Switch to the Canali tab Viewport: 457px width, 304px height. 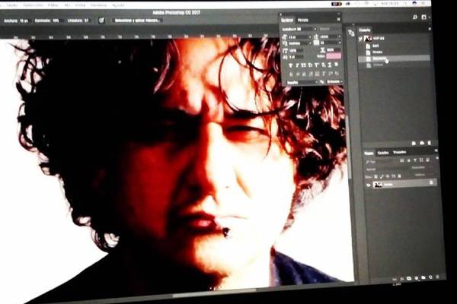pyautogui.click(x=384, y=153)
